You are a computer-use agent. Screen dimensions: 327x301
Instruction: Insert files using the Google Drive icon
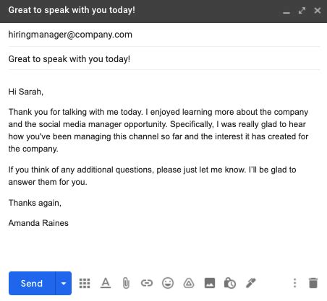[189, 283]
